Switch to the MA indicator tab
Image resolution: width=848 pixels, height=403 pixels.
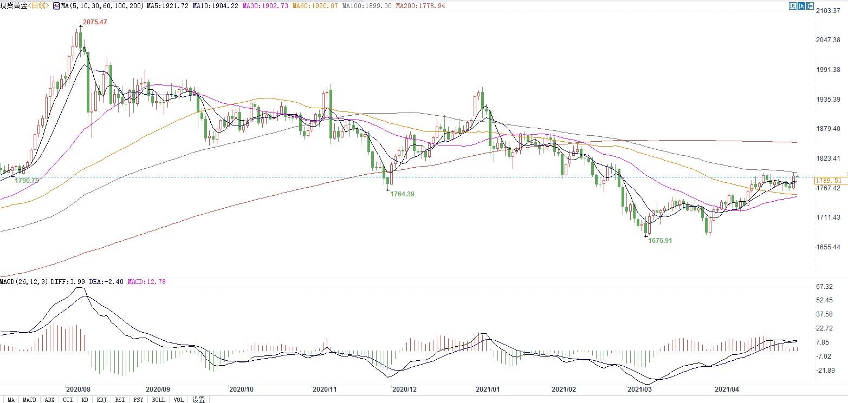click(11, 399)
